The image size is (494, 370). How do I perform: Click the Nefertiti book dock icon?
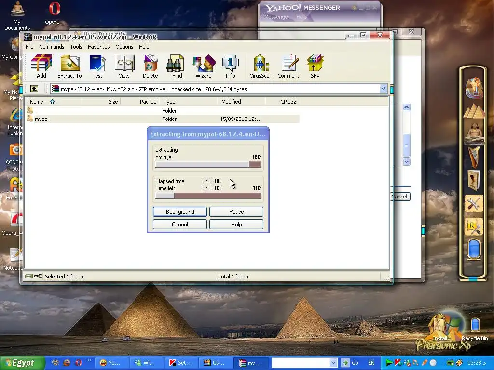(474, 180)
